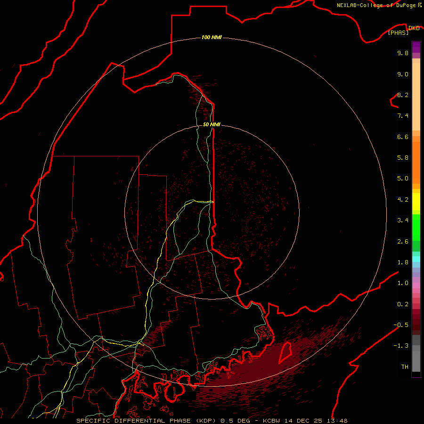Click the 50 NMI range ring label
Screen dimensions: 424x424
click(x=212, y=124)
